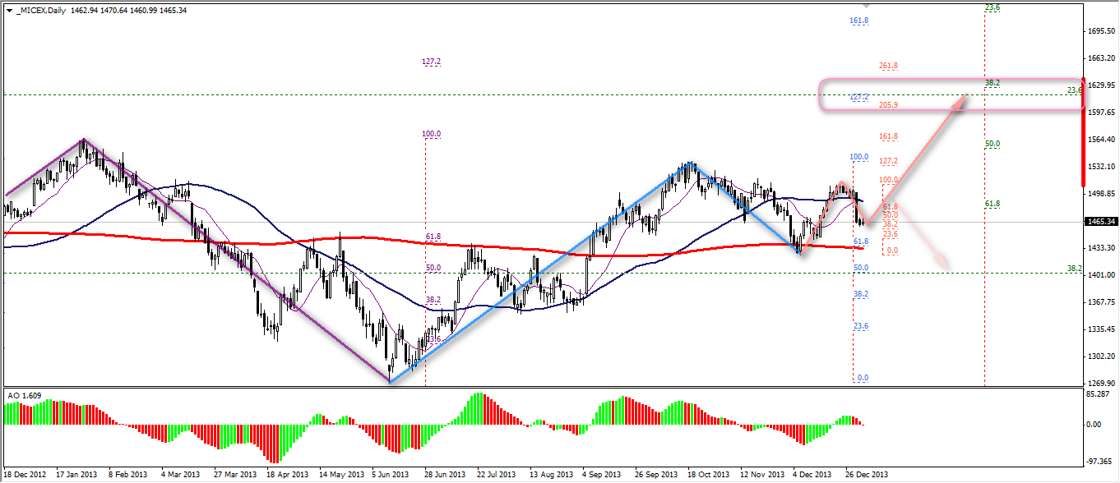1120x483 pixels.
Task: Click the green 50.0 retracement label
Action: tap(993, 144)
